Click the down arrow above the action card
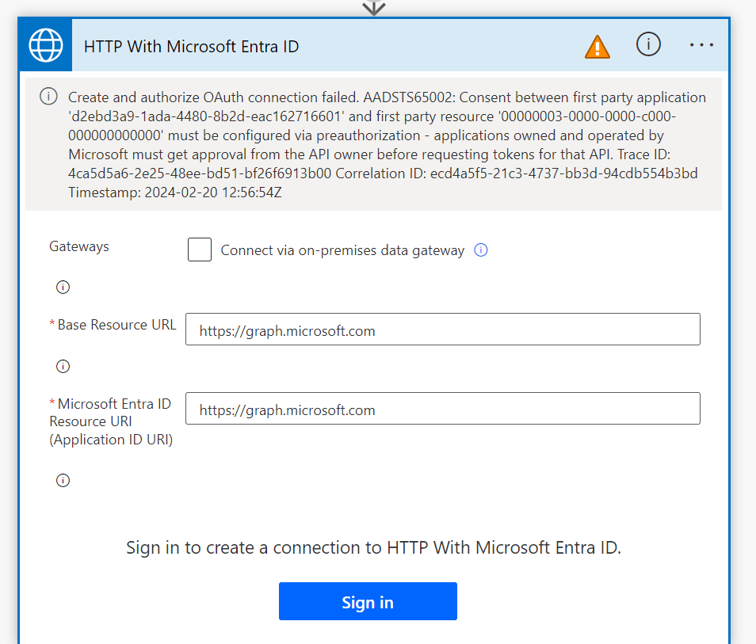The height and width of the screenshot is (644, 756). click(x=374, y=8)
